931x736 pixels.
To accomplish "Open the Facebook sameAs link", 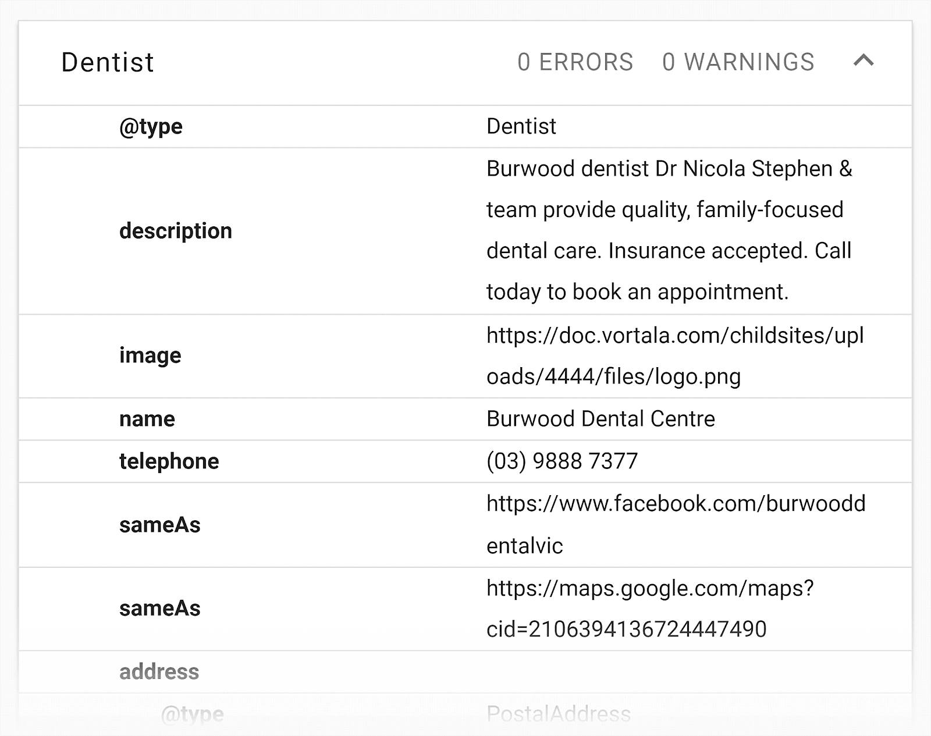I will click(675, 524).
